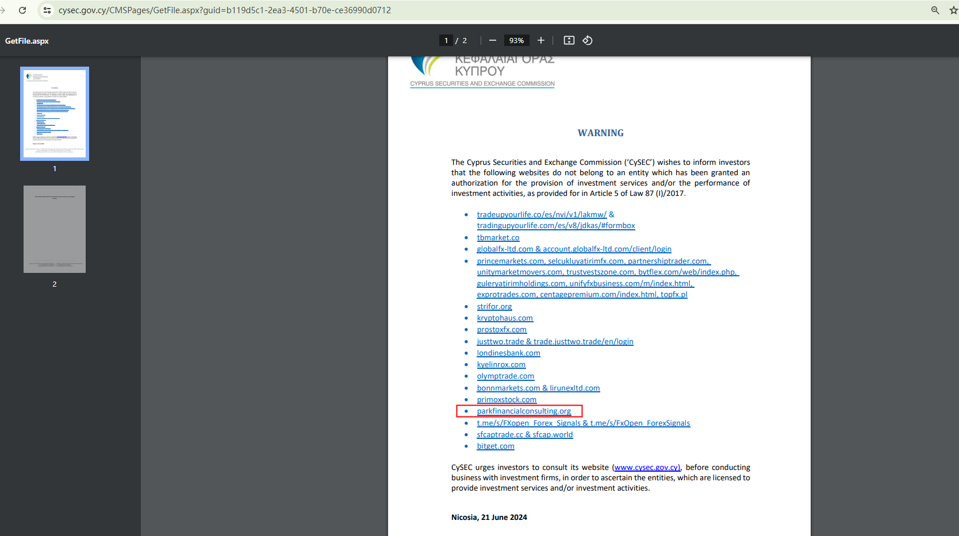Click the Cyprus Securities and Exchange Commission logo text

[x=482, y=84]
